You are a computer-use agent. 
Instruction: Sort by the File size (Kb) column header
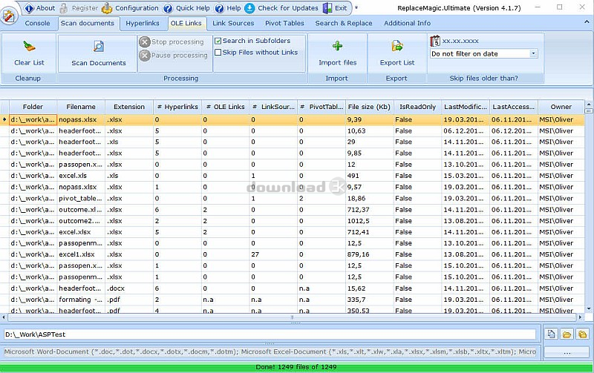click(369, 107)
